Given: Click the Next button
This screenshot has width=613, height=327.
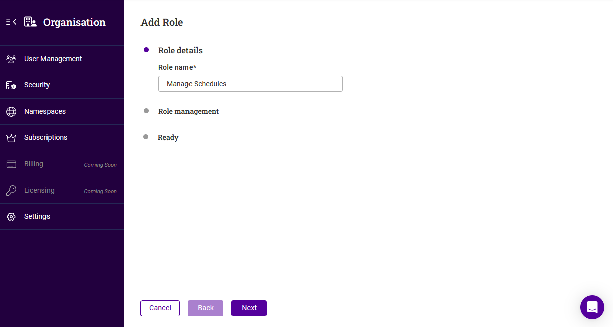Looking at the screenshot, I should (249, 308).
